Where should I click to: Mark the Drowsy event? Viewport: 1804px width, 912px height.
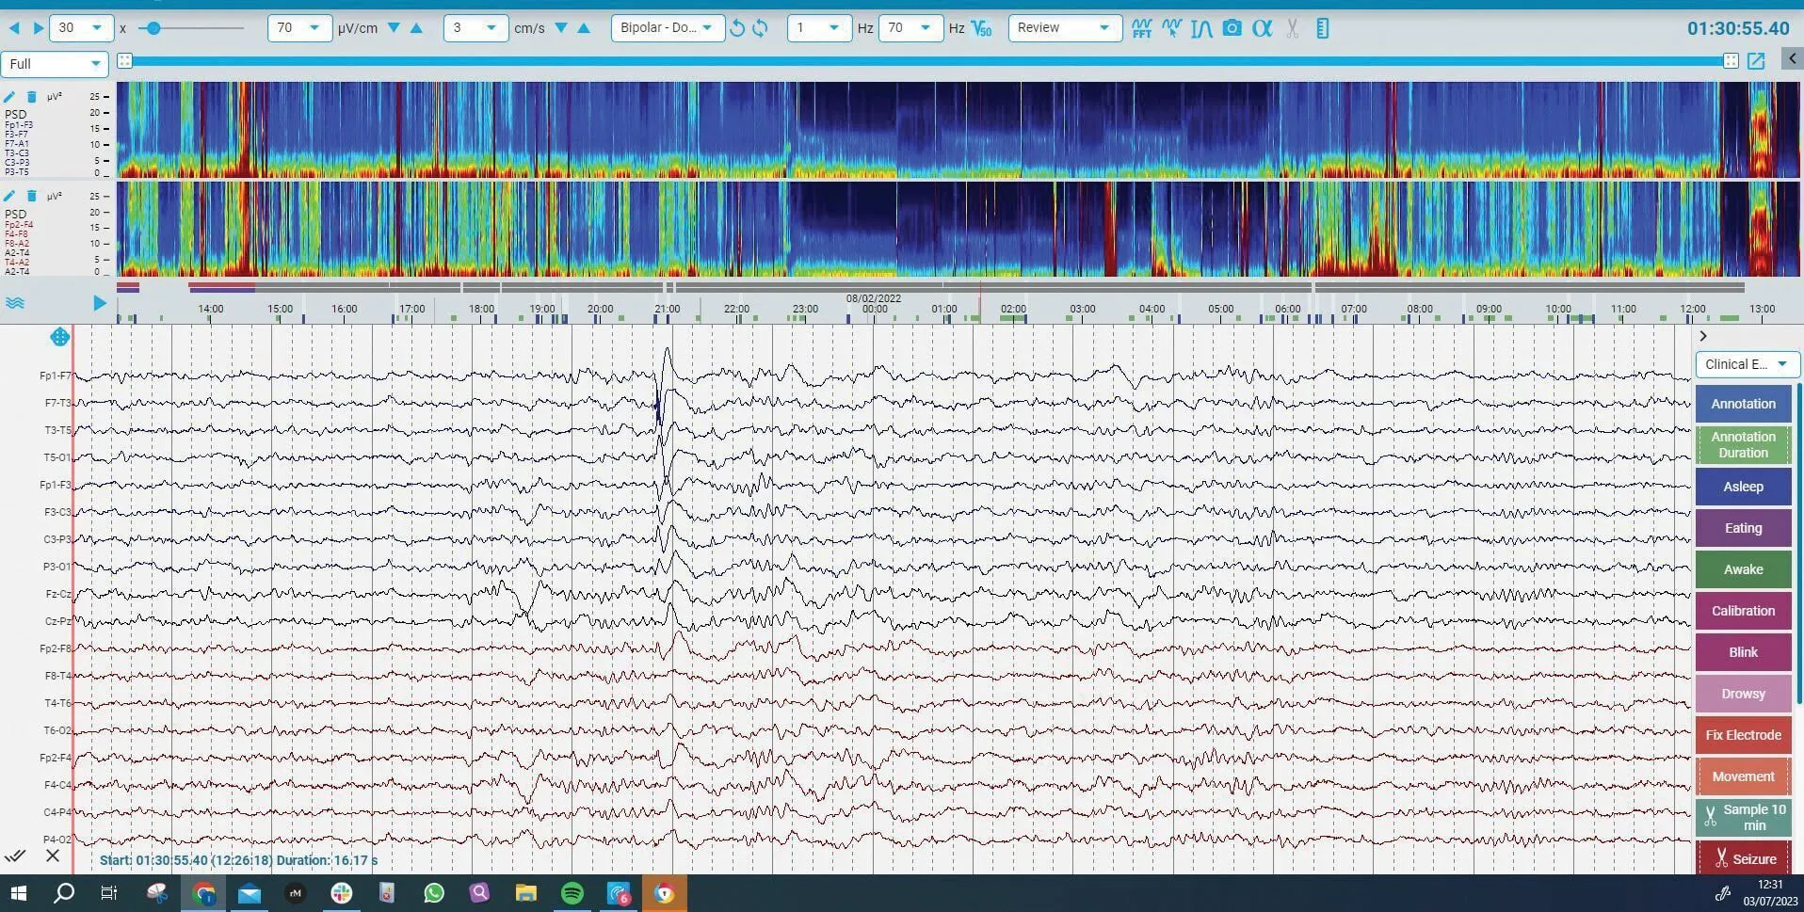pos(1743,694)
